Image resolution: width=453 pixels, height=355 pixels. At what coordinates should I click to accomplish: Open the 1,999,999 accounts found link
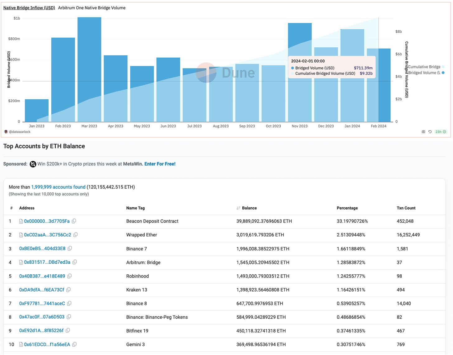coord(58,187)
